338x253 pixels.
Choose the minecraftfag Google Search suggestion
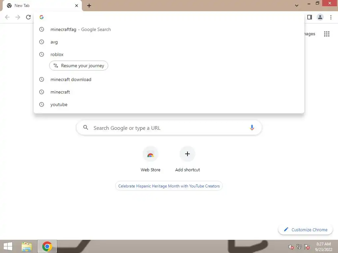[169, 29]
